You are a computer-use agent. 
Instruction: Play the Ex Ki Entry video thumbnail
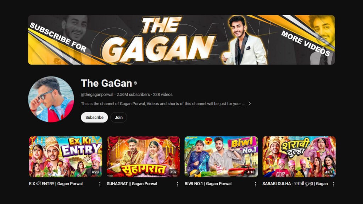[x=66, y=157]
